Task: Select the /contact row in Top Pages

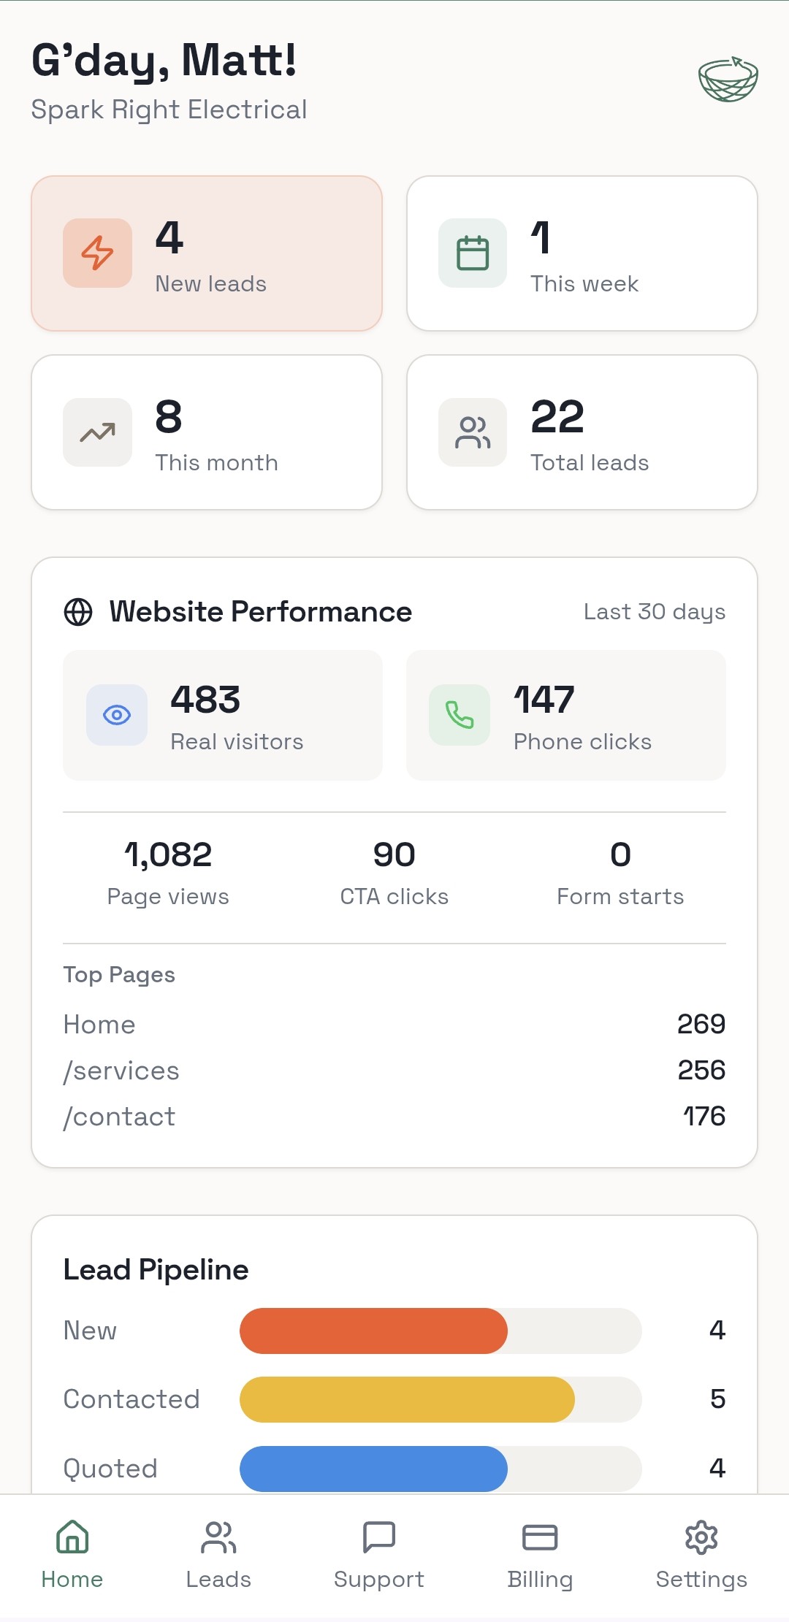Action: [x=394, y=1115]
